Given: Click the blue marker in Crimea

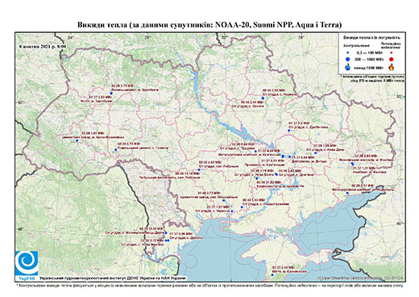Looking at the screenshot, I should tap(272, 274).
